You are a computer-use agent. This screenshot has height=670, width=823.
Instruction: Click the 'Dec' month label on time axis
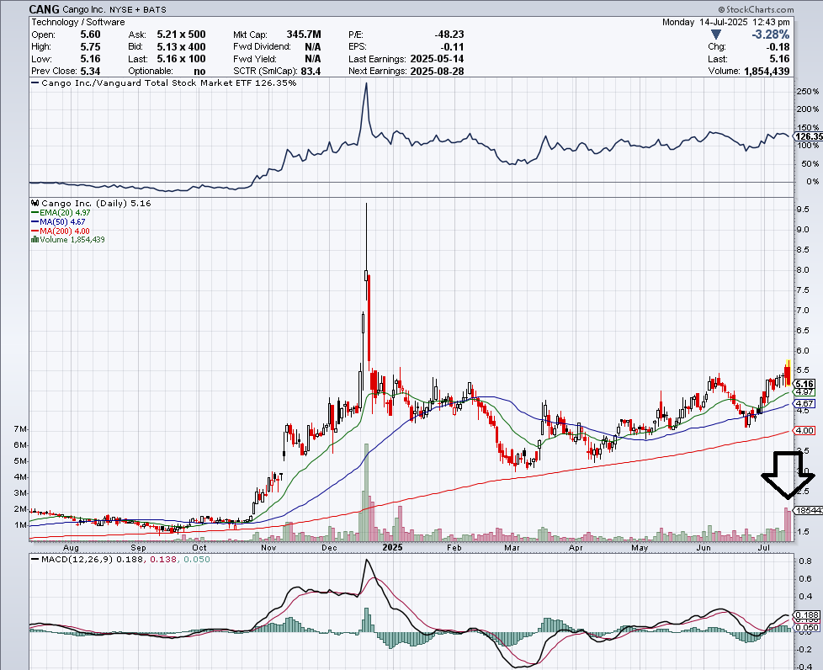pos(329,548)
